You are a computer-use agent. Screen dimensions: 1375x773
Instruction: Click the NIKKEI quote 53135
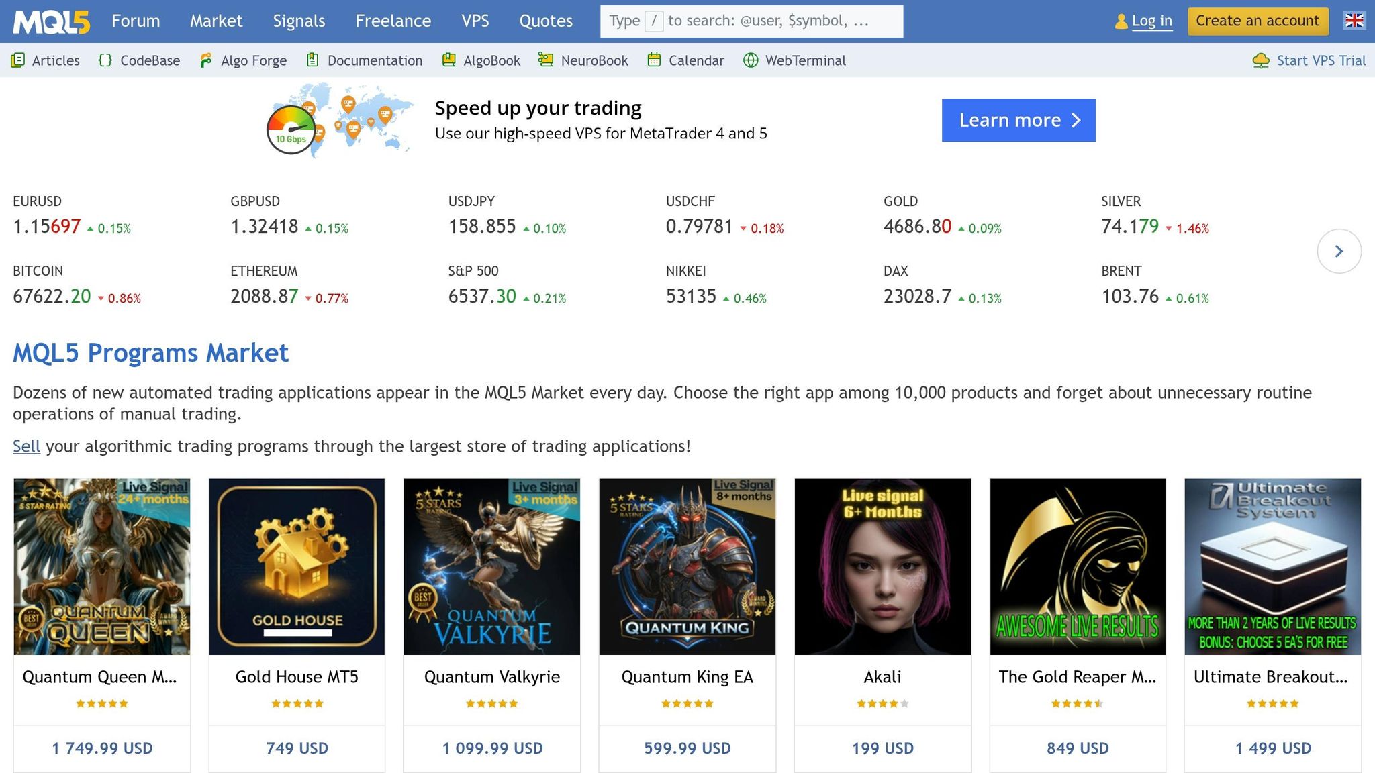coord(692,297)
